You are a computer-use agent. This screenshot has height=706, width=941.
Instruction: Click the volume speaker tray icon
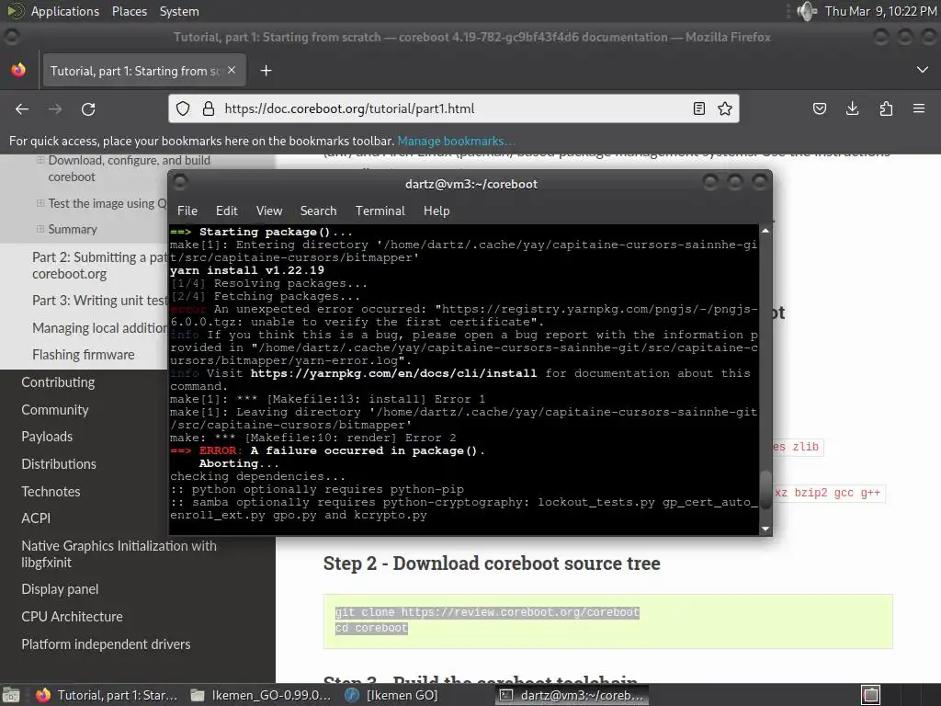pyautogui.click(x=806, y=11)
